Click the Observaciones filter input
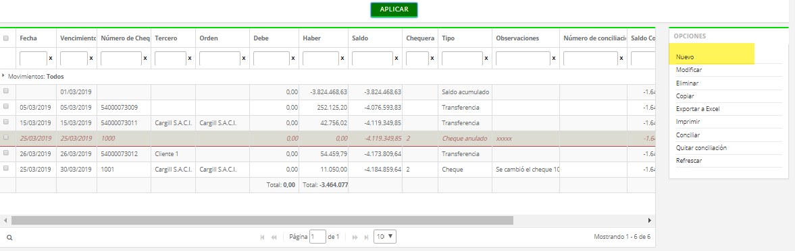This screenshot has height=251, width=795. pos(523,59)
